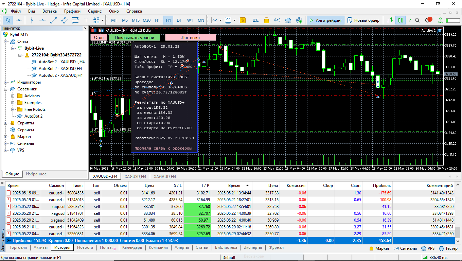This screenshot has width=462, height=261.
Task: Sort history by Прибыль column header
Action: click(x=377, y=186)
